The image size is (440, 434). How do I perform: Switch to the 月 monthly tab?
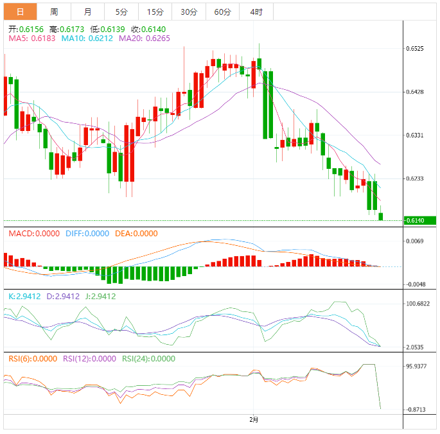point(87,12)
